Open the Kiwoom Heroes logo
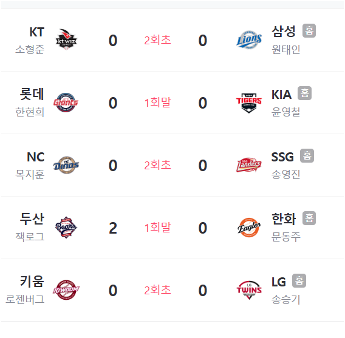The image size is (345, 338). coord(66,290)
